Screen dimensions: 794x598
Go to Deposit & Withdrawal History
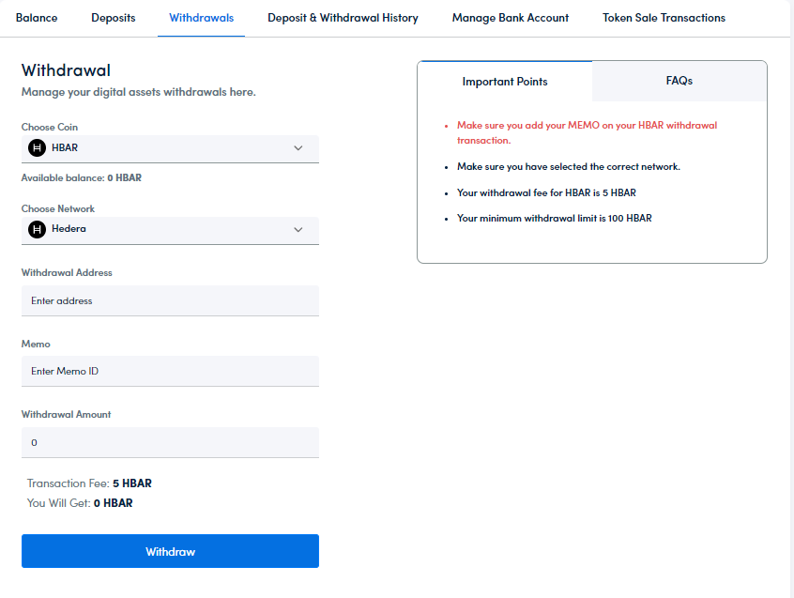coord(343,18)
